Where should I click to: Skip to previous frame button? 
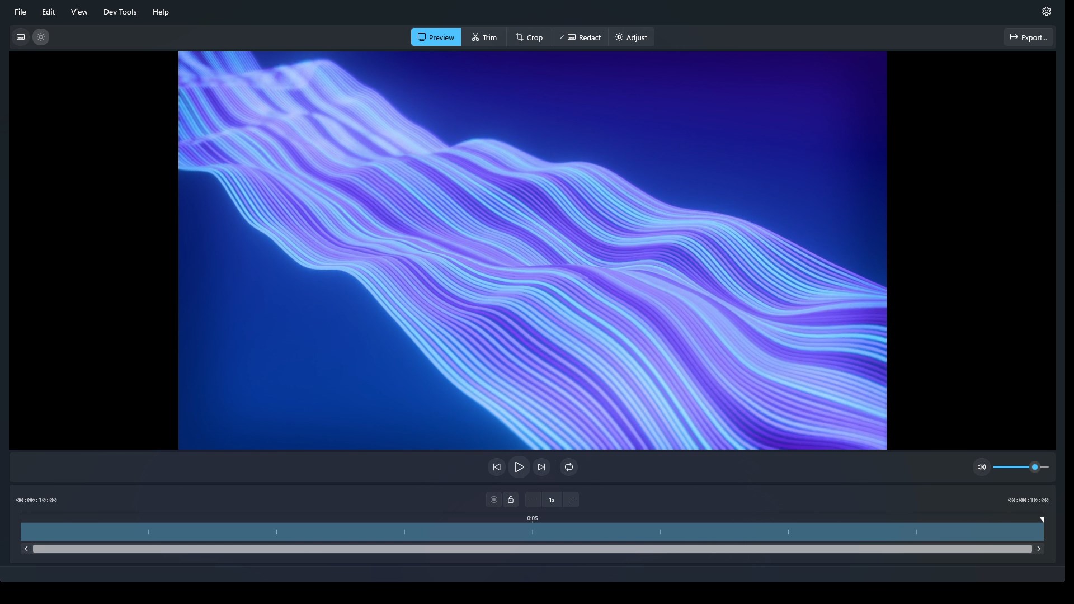496,467
